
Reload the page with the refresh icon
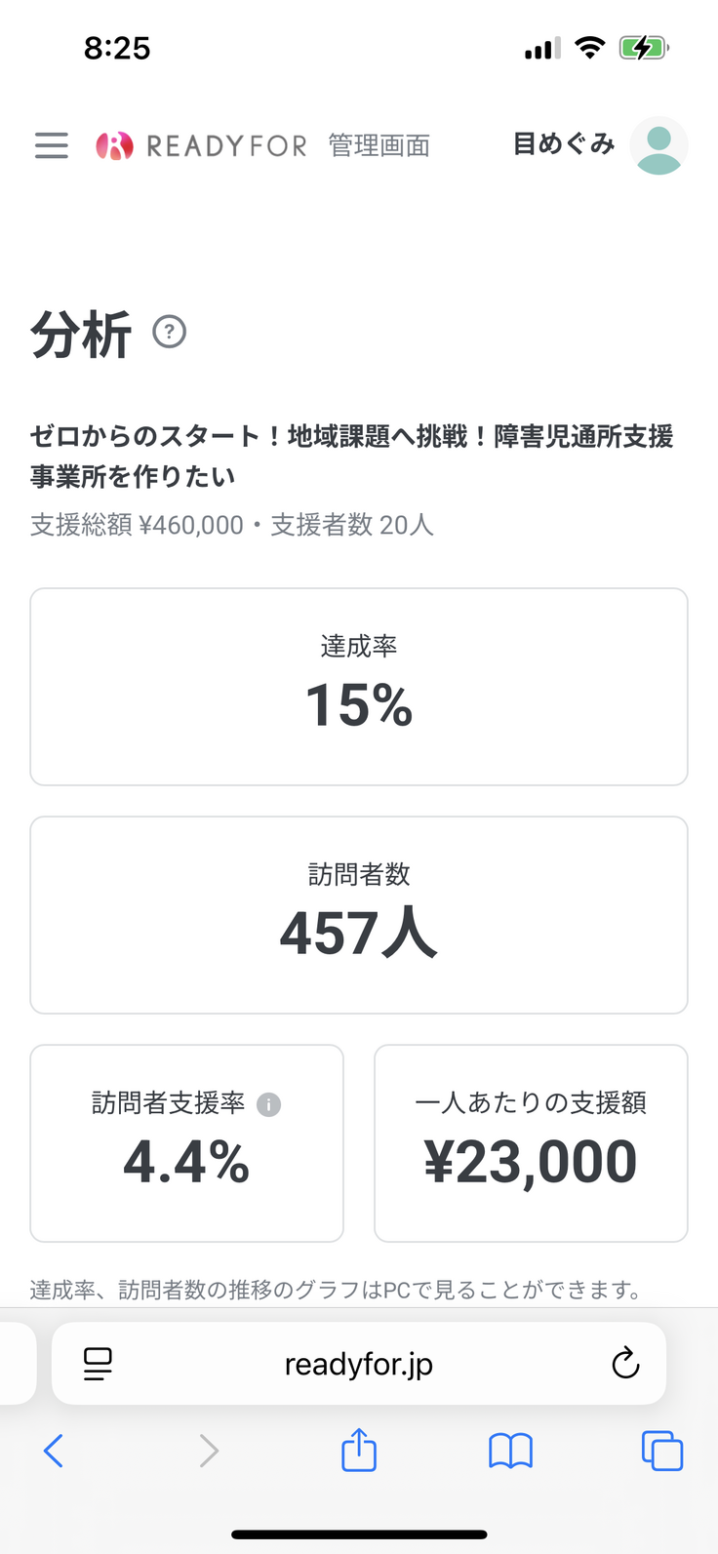(625, 1364)
